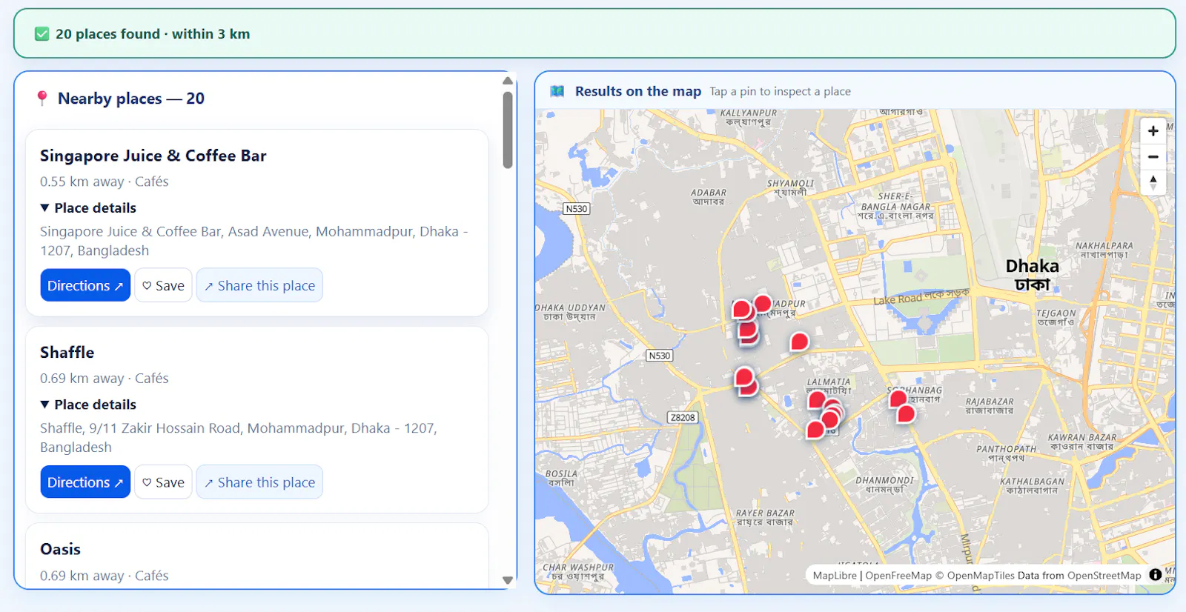Zoom out on the map

[x=1153, y=157]
